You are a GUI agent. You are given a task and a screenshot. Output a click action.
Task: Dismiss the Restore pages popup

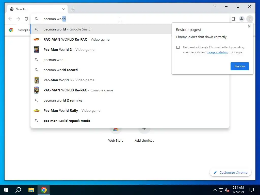[x=249, y=26]
